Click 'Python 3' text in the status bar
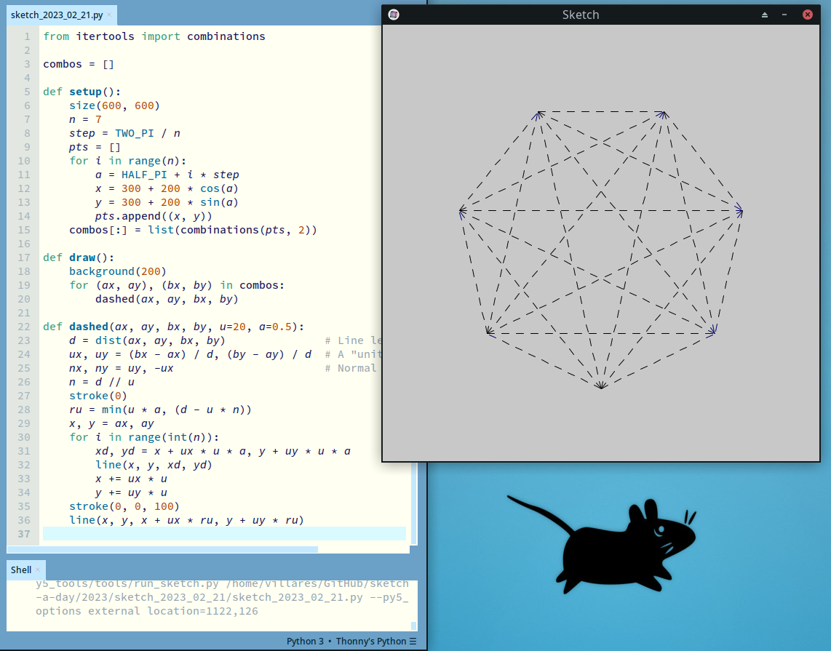This screenshot has width=831, height=651. point(305,642)
